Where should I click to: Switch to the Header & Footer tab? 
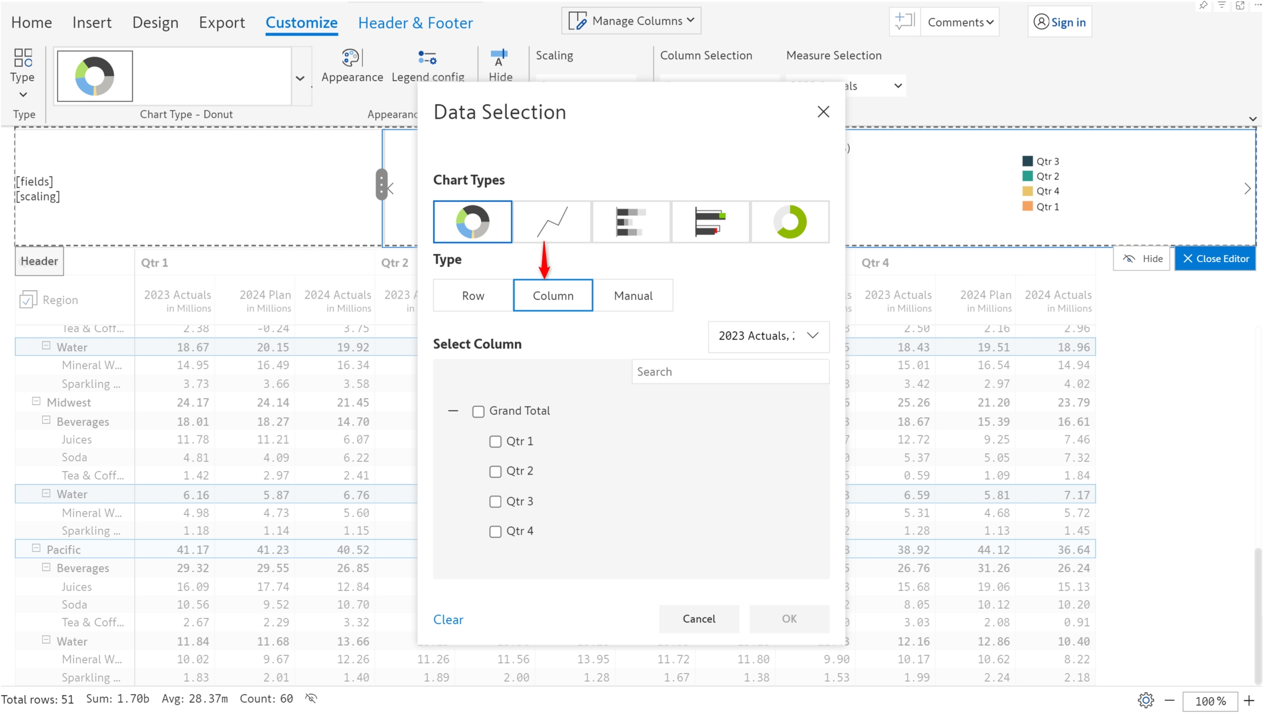click(415, 22)
